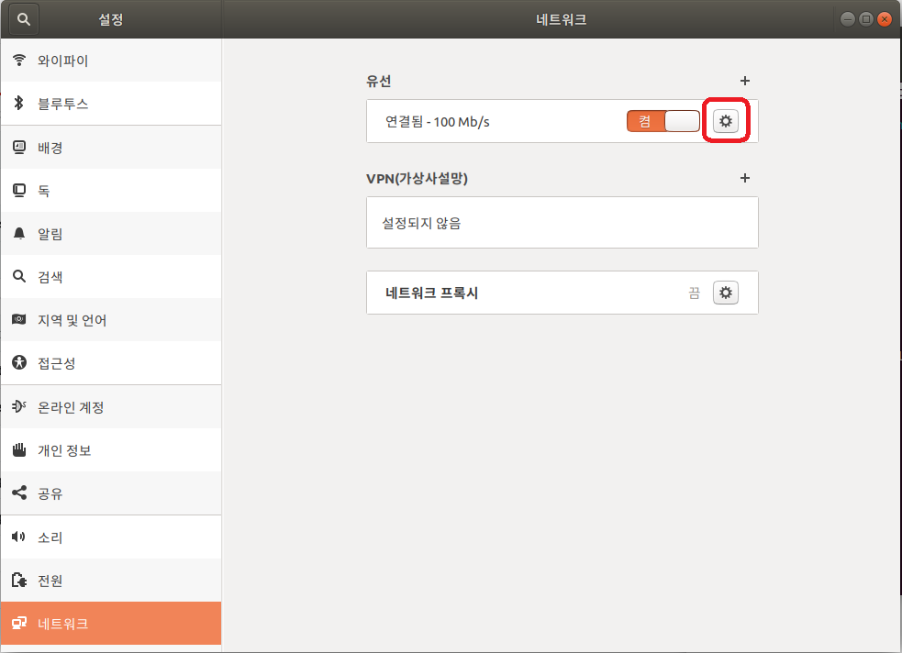902x653 pixels.
Task: Click the dock (독) icon
Action: (19, 190)
